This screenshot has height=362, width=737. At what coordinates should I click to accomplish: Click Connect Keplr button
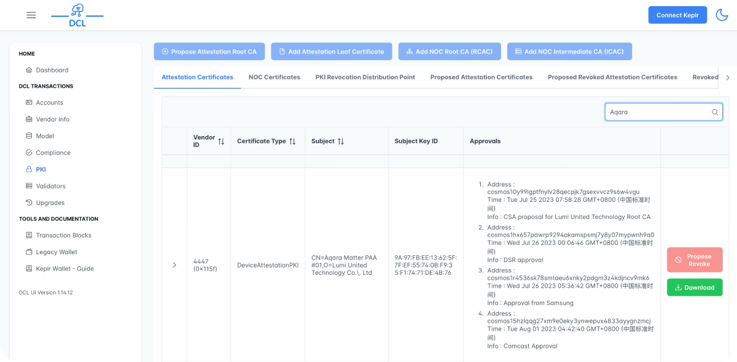click(677, 15)
